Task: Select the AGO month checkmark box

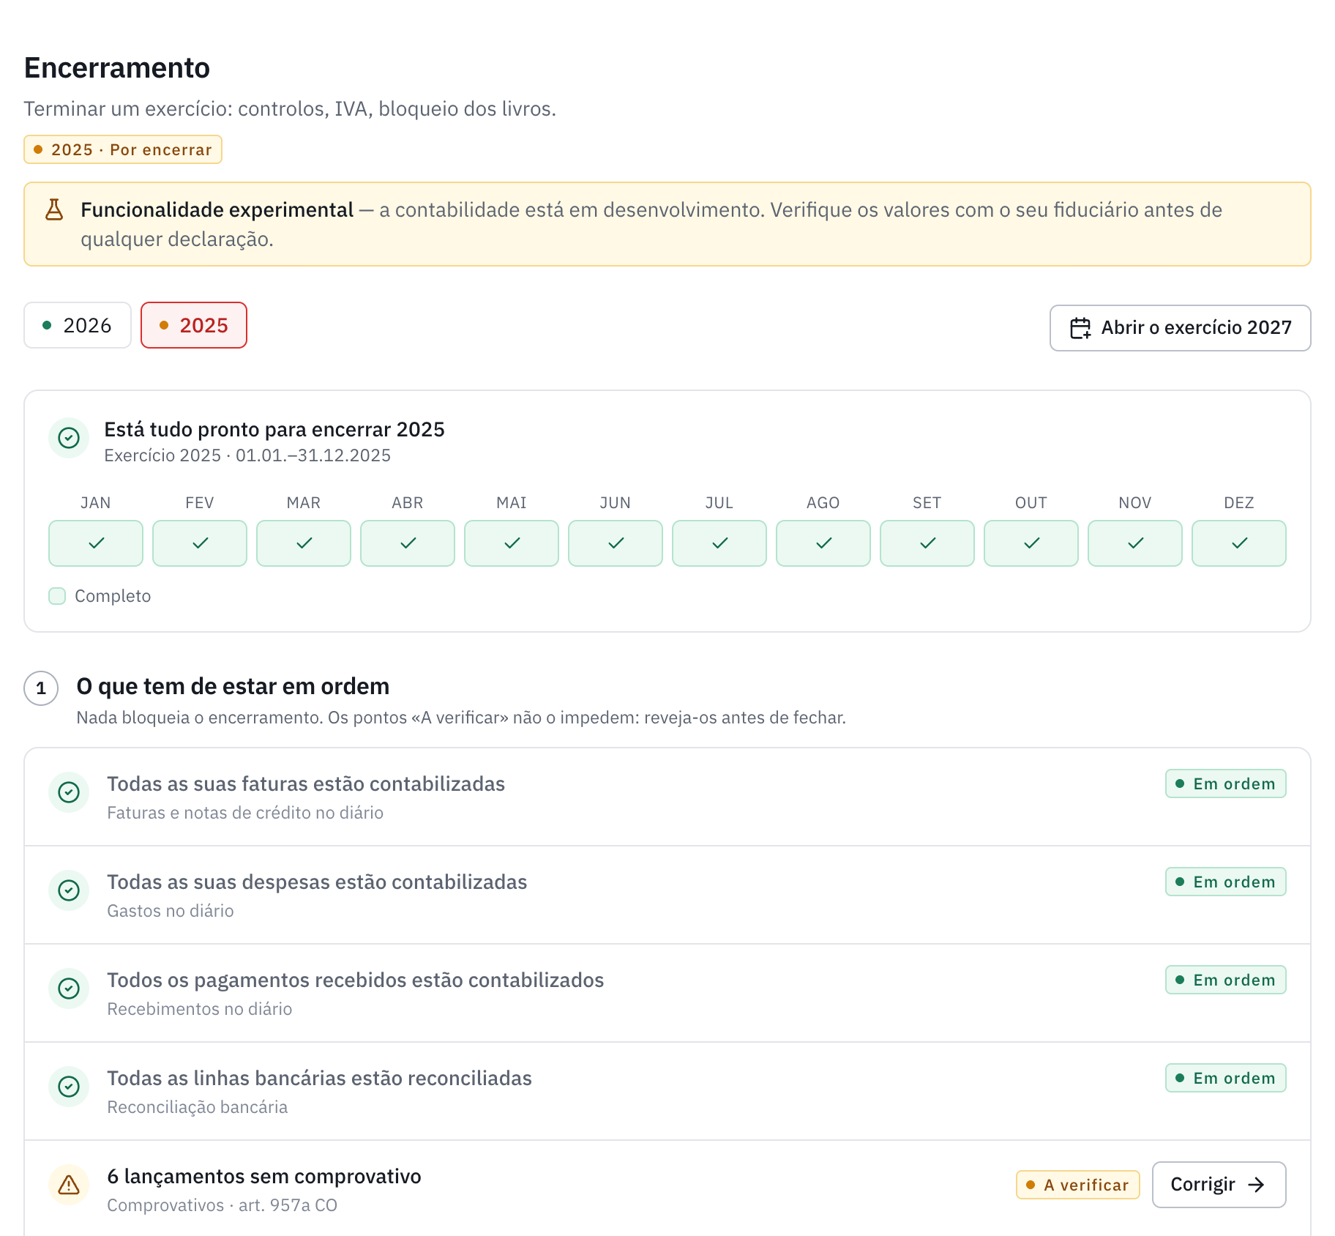Action: coord(823,543)
